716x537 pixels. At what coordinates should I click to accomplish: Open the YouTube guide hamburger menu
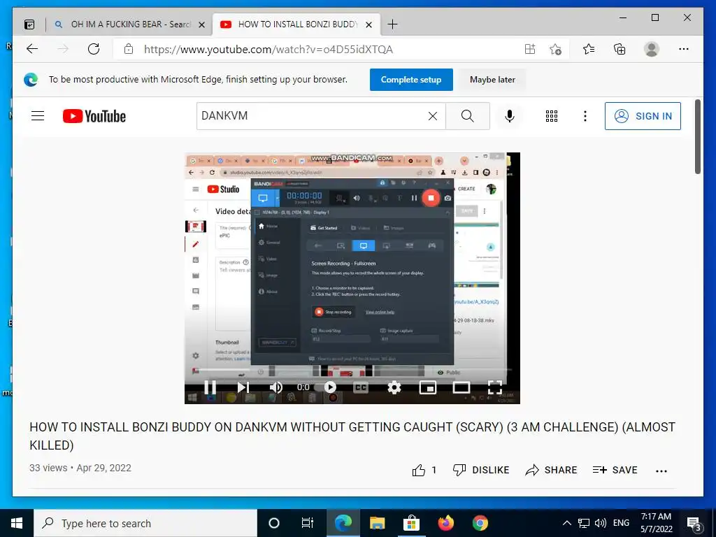point(38,116)
